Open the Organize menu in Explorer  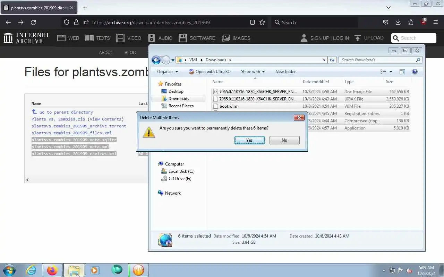167,72
